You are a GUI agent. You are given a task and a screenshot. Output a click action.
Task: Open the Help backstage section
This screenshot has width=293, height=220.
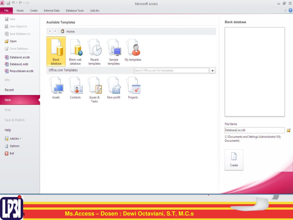8,130
